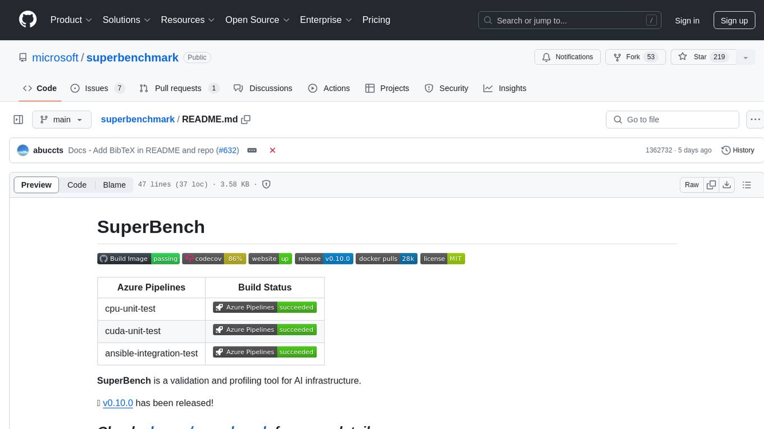Click the release v0.10.0 badge

[x=324, y=259]
